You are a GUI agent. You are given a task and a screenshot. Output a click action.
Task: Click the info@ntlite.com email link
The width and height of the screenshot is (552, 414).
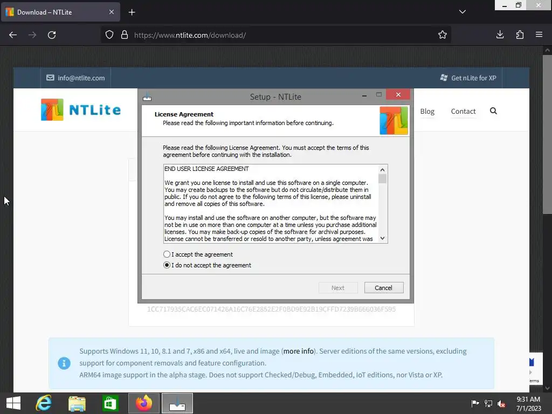pyautogui.click(x=81, y=78)
